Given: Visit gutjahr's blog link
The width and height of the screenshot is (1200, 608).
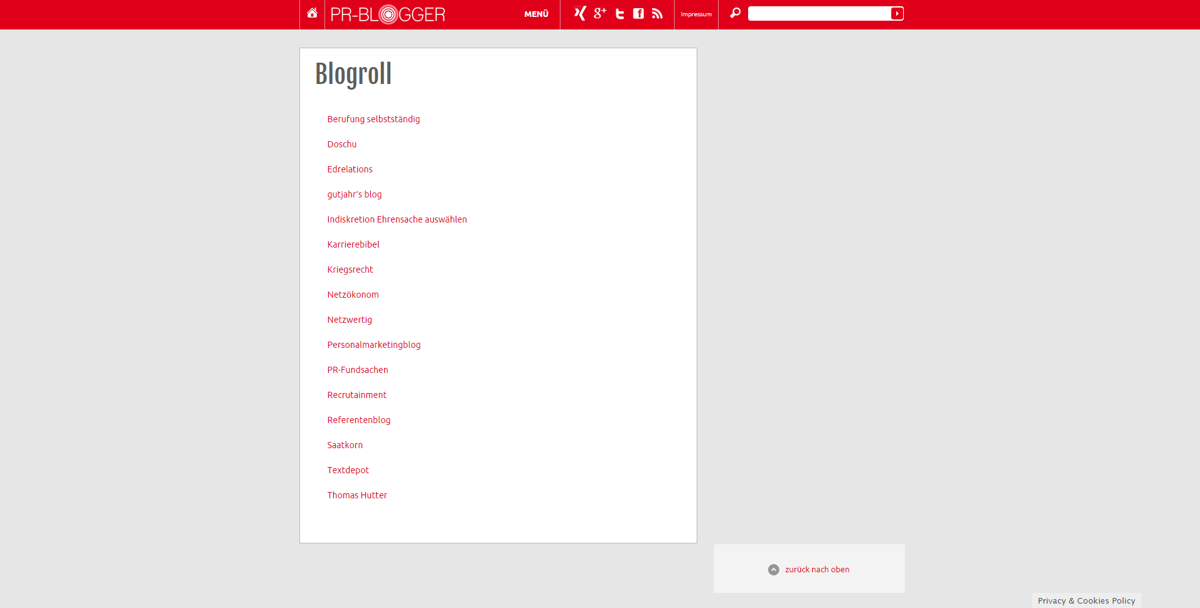Looking at the screenshot, I should (x=355, y=194).
